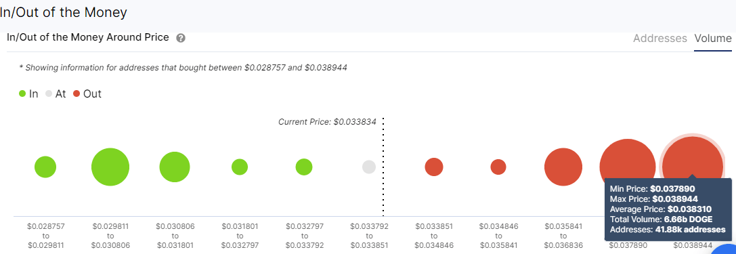Select red bubble for $0.034846 to $0.035841
Image resolution: width=736 pixels, height=254 pixels.
[x=498, y=167]
